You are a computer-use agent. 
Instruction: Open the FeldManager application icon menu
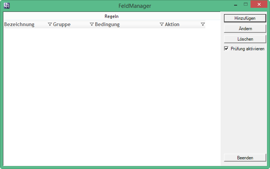pyautogui.click(x=7, y=6)
